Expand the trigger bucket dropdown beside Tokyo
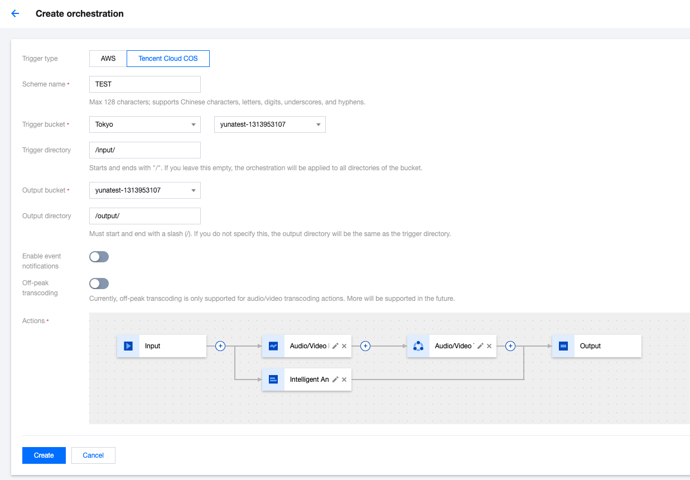 [x=269, y=124]
